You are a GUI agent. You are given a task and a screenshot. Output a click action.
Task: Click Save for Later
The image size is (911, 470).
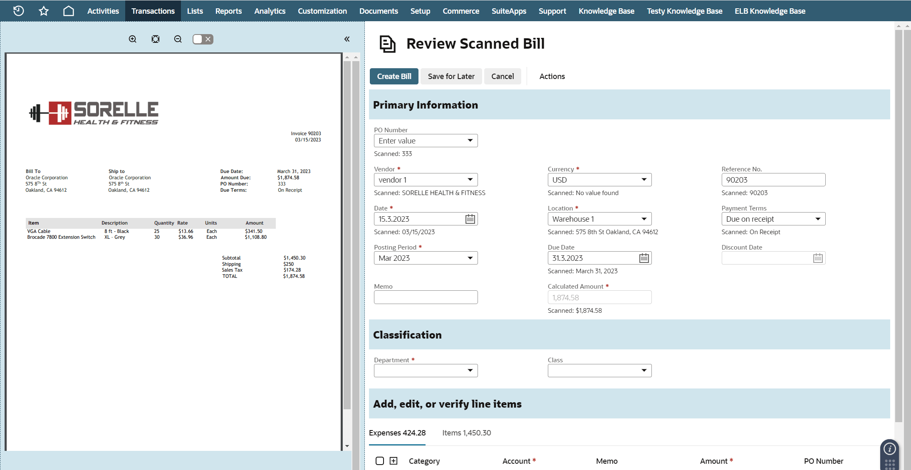[x=451, y=76]
